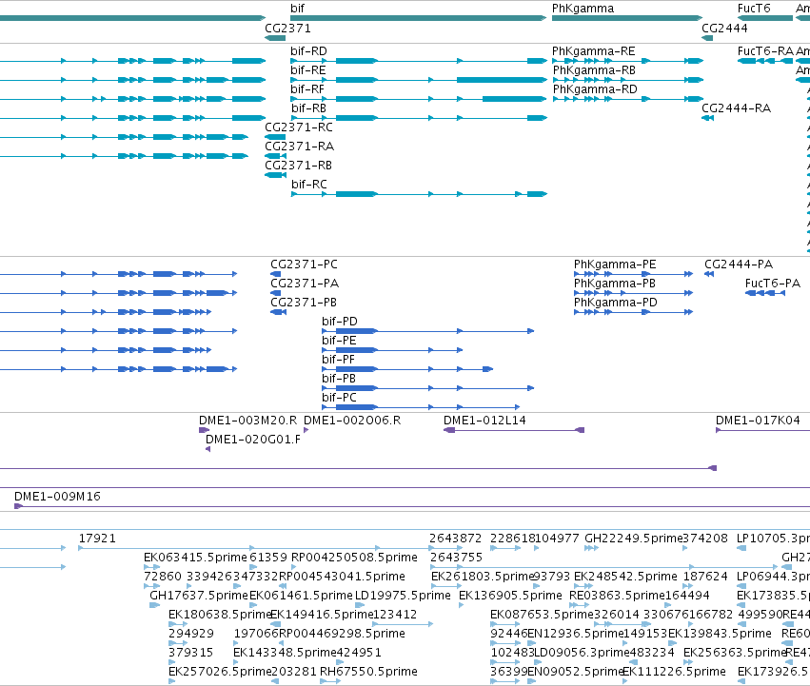Viewport: 810px width, 686px height.
Task: Click protein bif-PD
Action: 340,322
